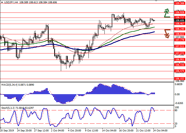Image resolution: width=186 pixels, height=133 pixels.
Task: Select the 108.467 support price label
Action: click(179, 24)
